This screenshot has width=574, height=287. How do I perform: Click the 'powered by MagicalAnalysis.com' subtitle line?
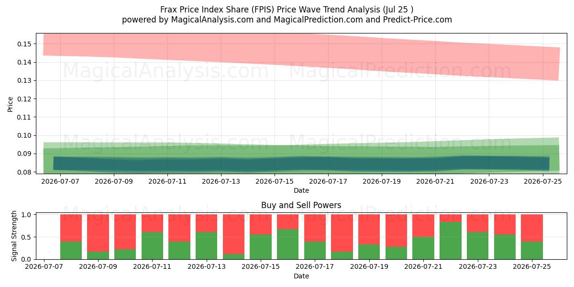(287, 20)
